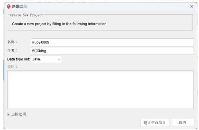The height and width of the screenshot is (130, 199).
Task: Click the 作者 label
Action: point(12,50)
